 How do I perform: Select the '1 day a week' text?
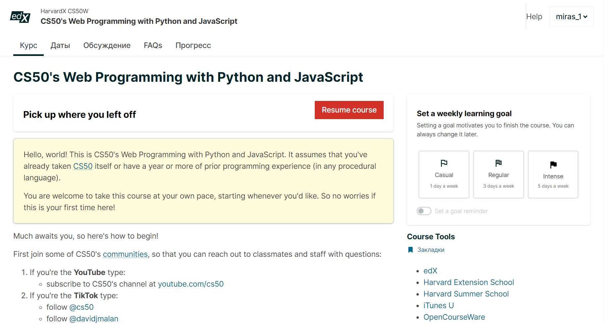[x=444, y=186]
